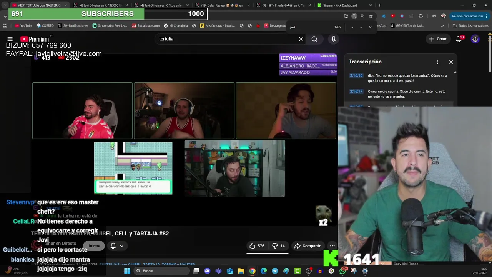This screenshot has width=492, height=277.
Task: Open WhatsApp from the taskbar
Action: 342,271
